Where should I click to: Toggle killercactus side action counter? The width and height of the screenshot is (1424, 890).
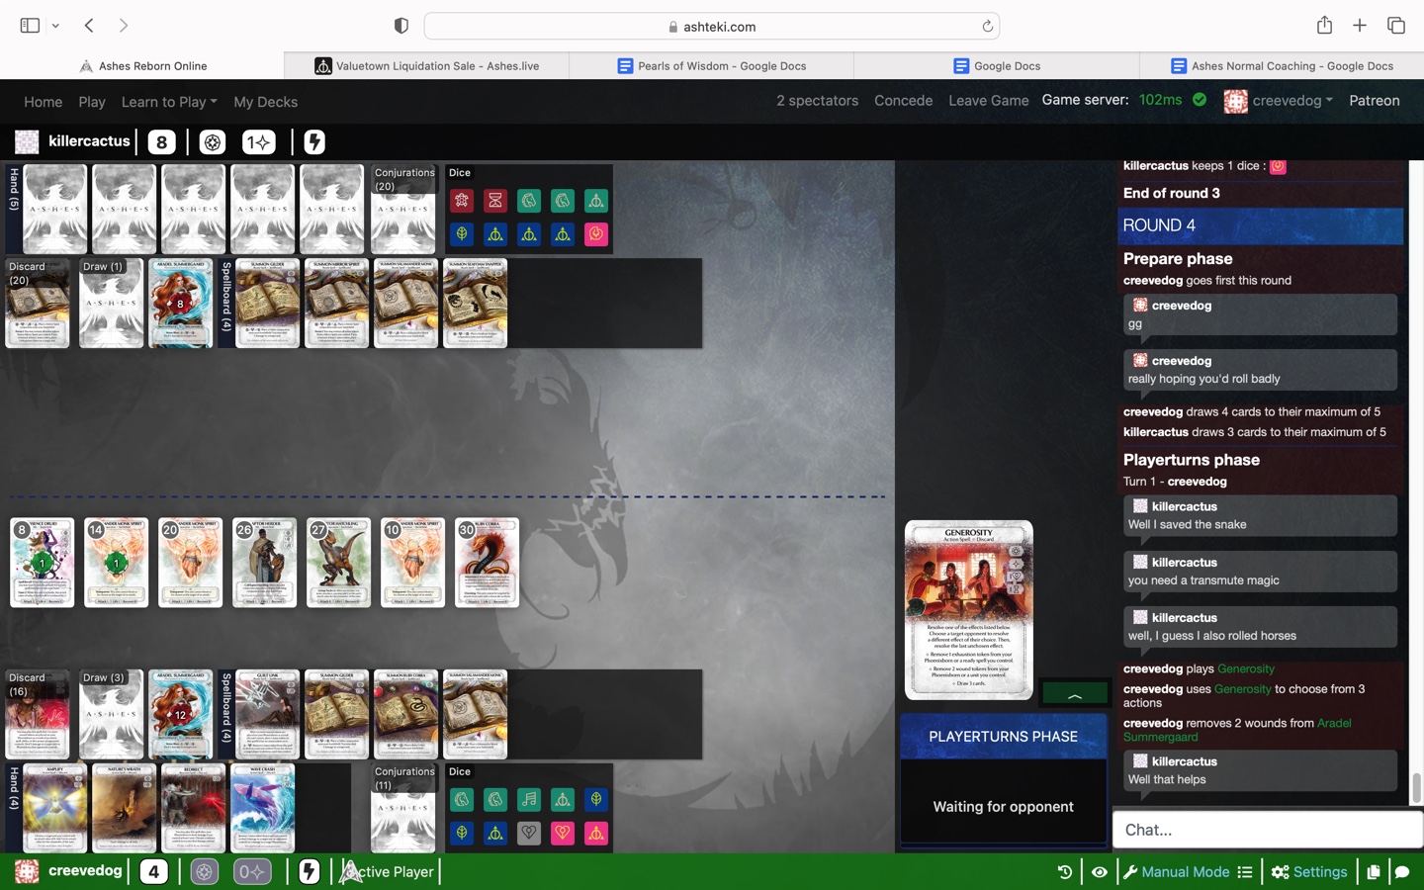258,141
